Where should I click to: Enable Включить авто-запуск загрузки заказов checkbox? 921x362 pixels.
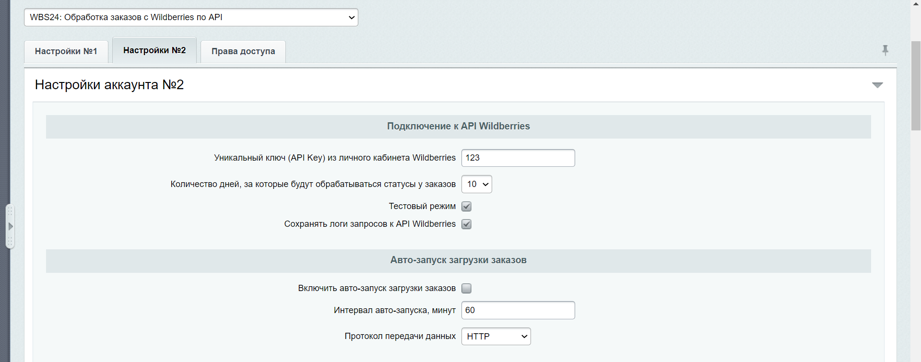(466, 288)
